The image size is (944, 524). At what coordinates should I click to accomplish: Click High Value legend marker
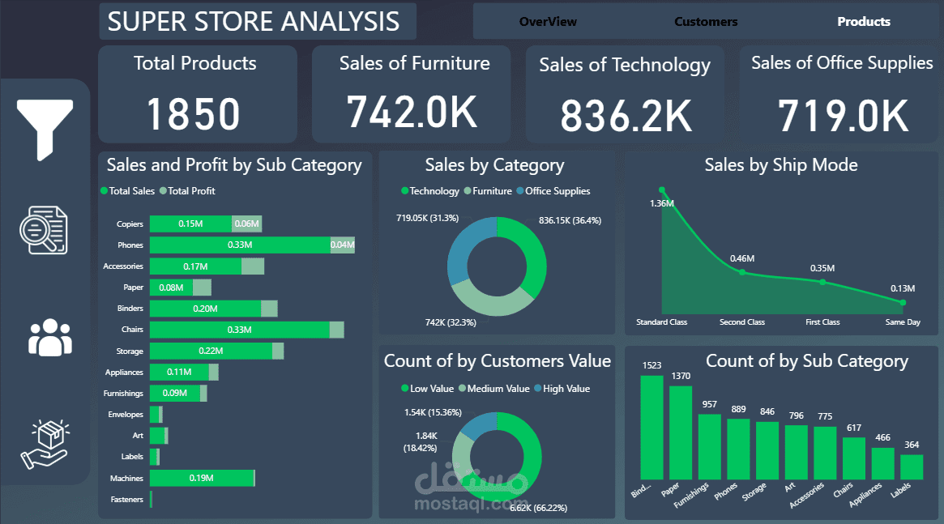coord(537,389)
